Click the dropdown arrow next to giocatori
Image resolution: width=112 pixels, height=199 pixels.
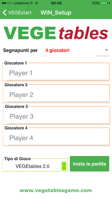click(107, 50)
